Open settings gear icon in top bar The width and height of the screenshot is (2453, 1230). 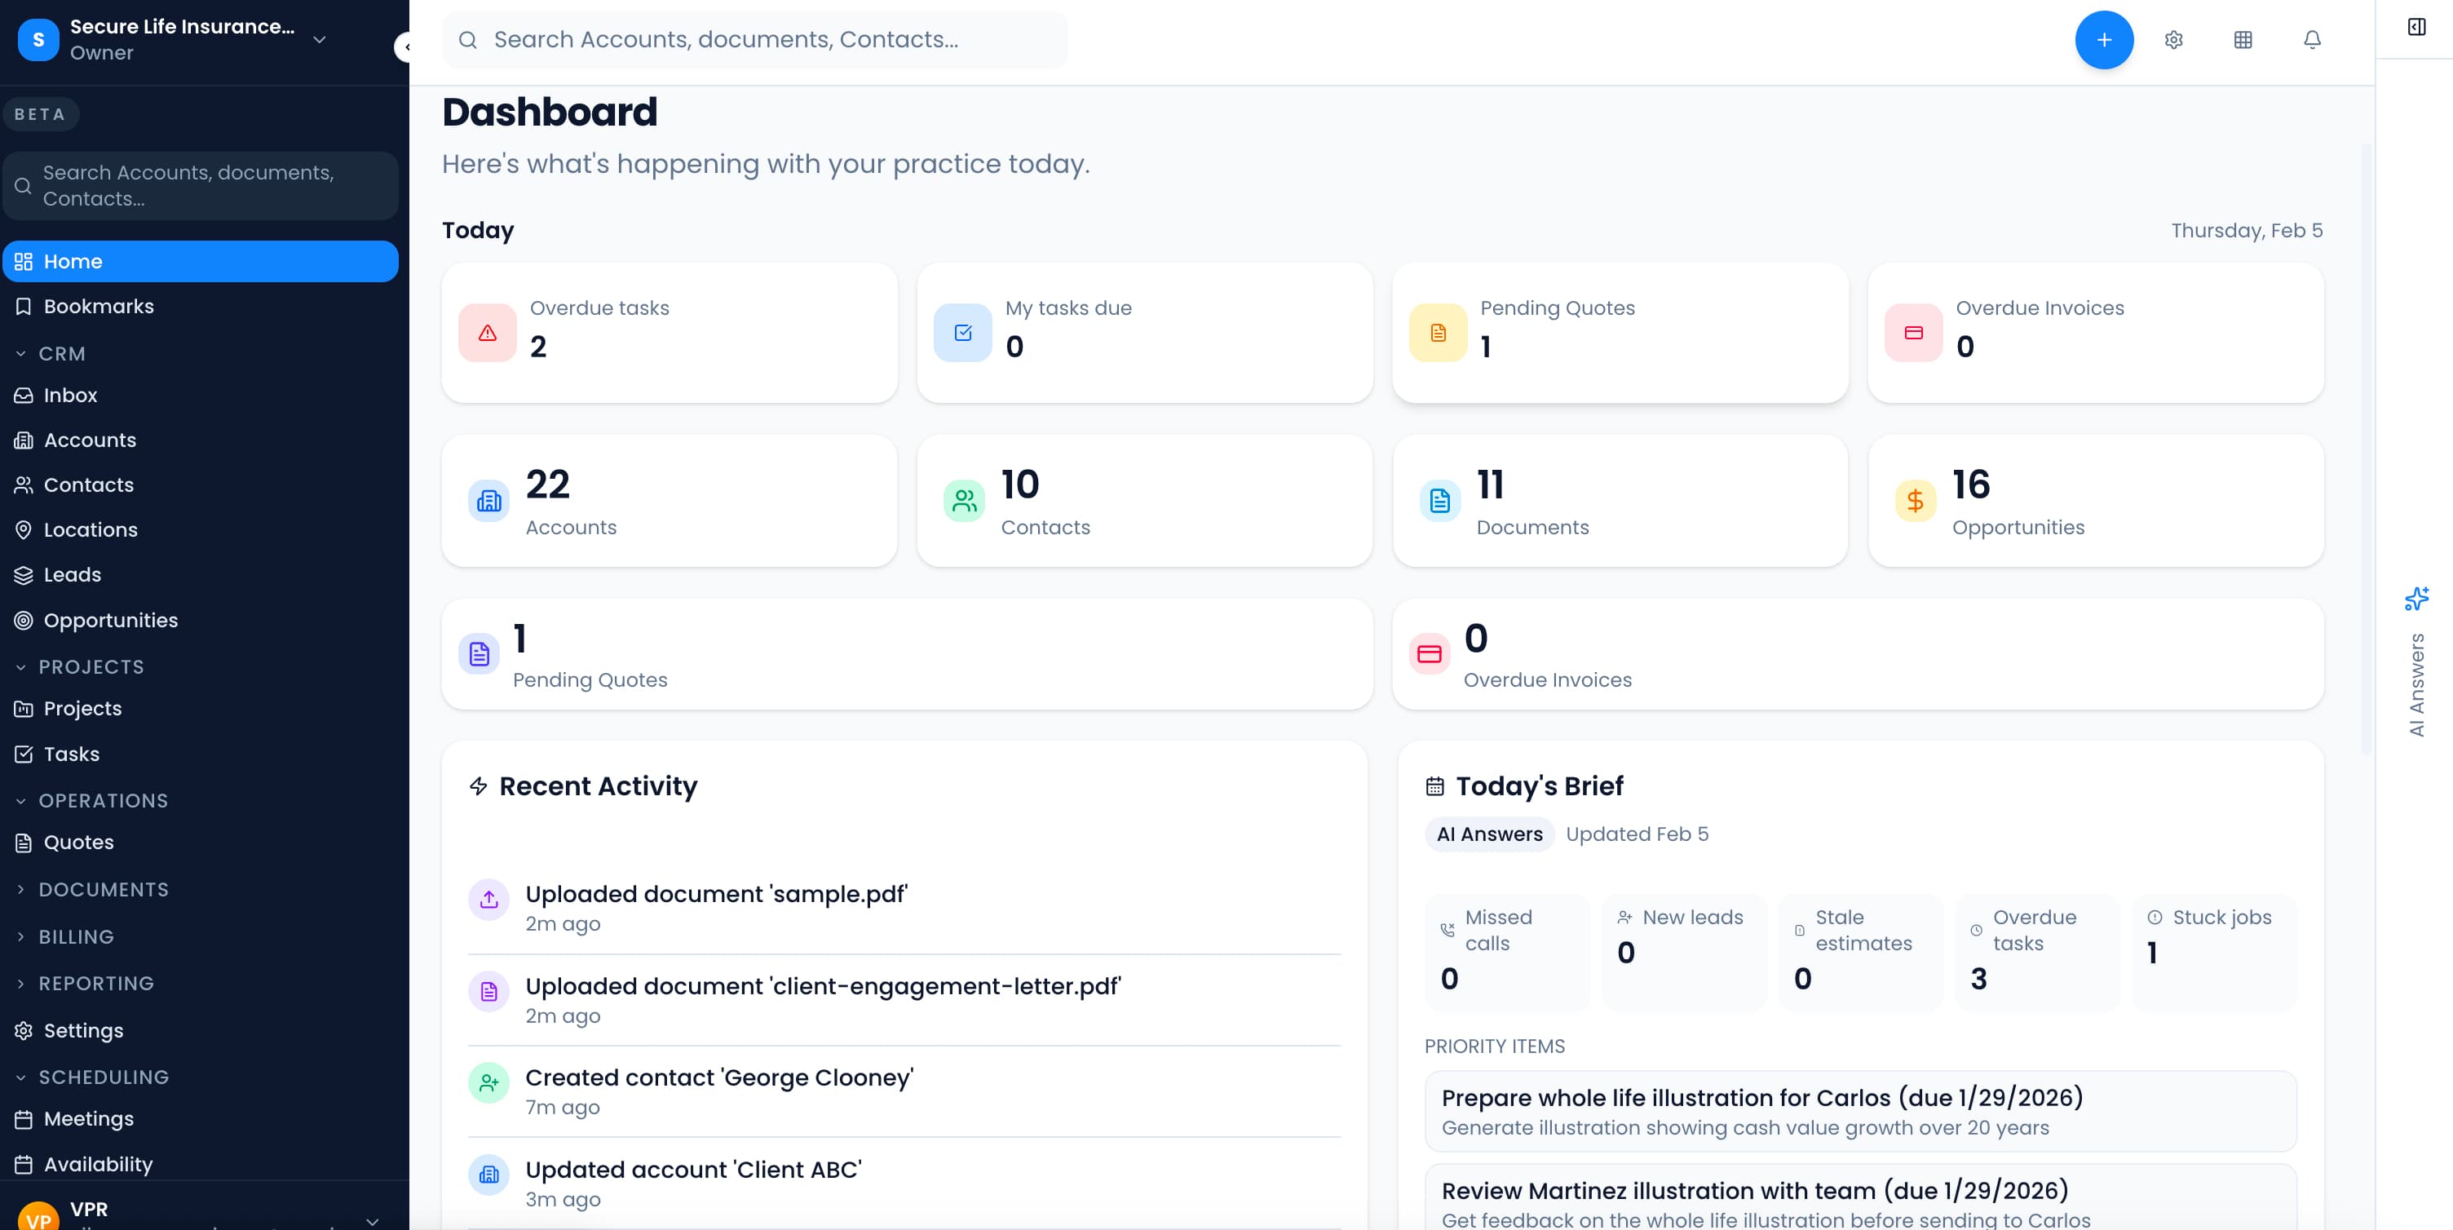coord(2173,40)
